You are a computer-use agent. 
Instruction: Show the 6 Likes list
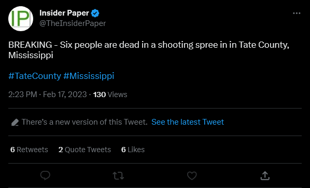click(133, 150)
